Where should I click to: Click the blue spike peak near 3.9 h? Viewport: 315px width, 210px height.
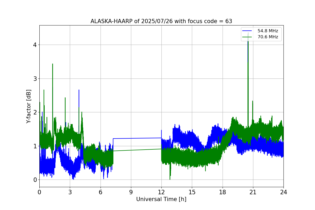click(79, 90)
